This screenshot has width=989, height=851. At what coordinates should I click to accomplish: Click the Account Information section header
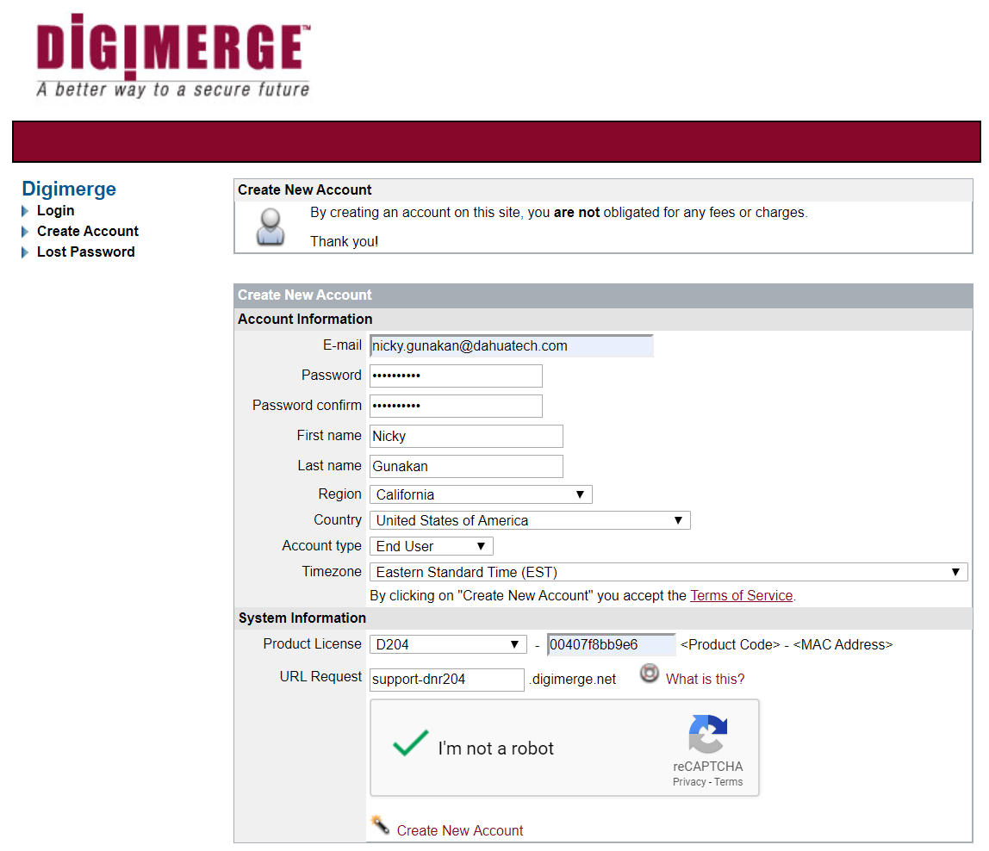click(305, 320)
